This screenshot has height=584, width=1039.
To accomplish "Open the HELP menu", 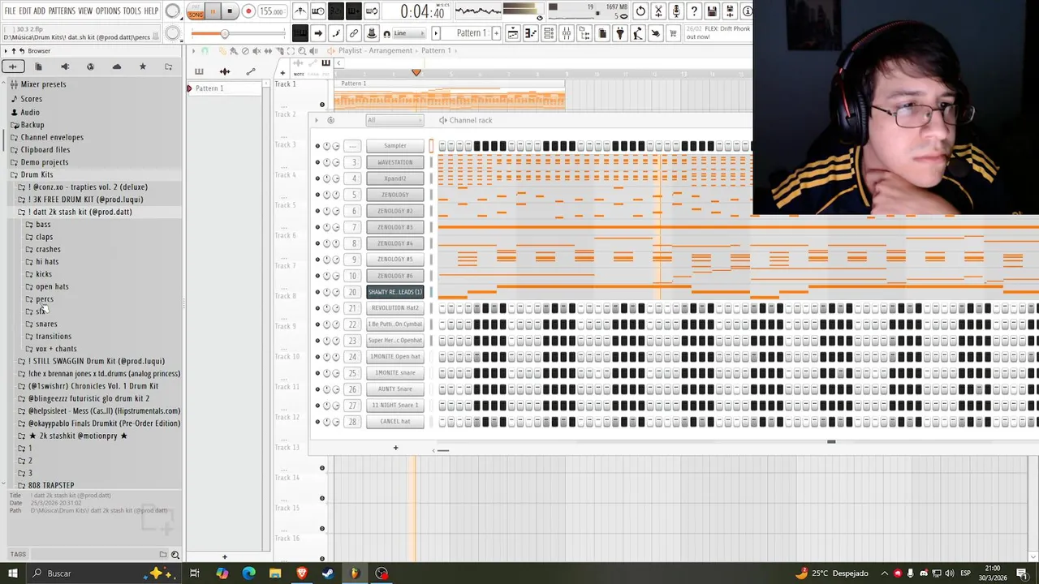I will pos(151,11).
